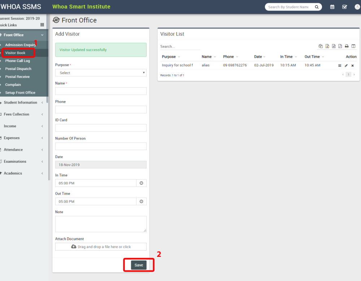
Task: Export the visitor list to Excel
Action: 327,46
